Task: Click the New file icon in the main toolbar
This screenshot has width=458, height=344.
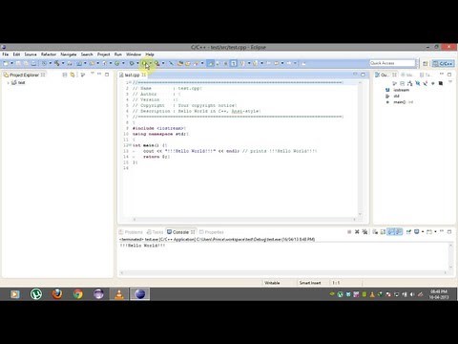Action: [6, 63]
